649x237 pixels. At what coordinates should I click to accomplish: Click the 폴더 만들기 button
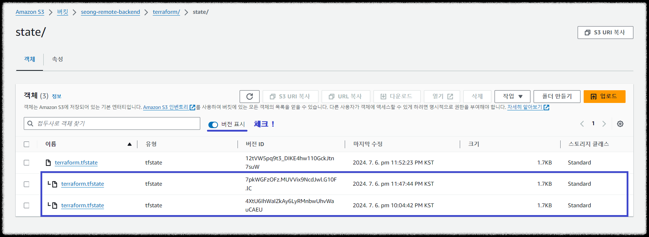coord(557,97)
